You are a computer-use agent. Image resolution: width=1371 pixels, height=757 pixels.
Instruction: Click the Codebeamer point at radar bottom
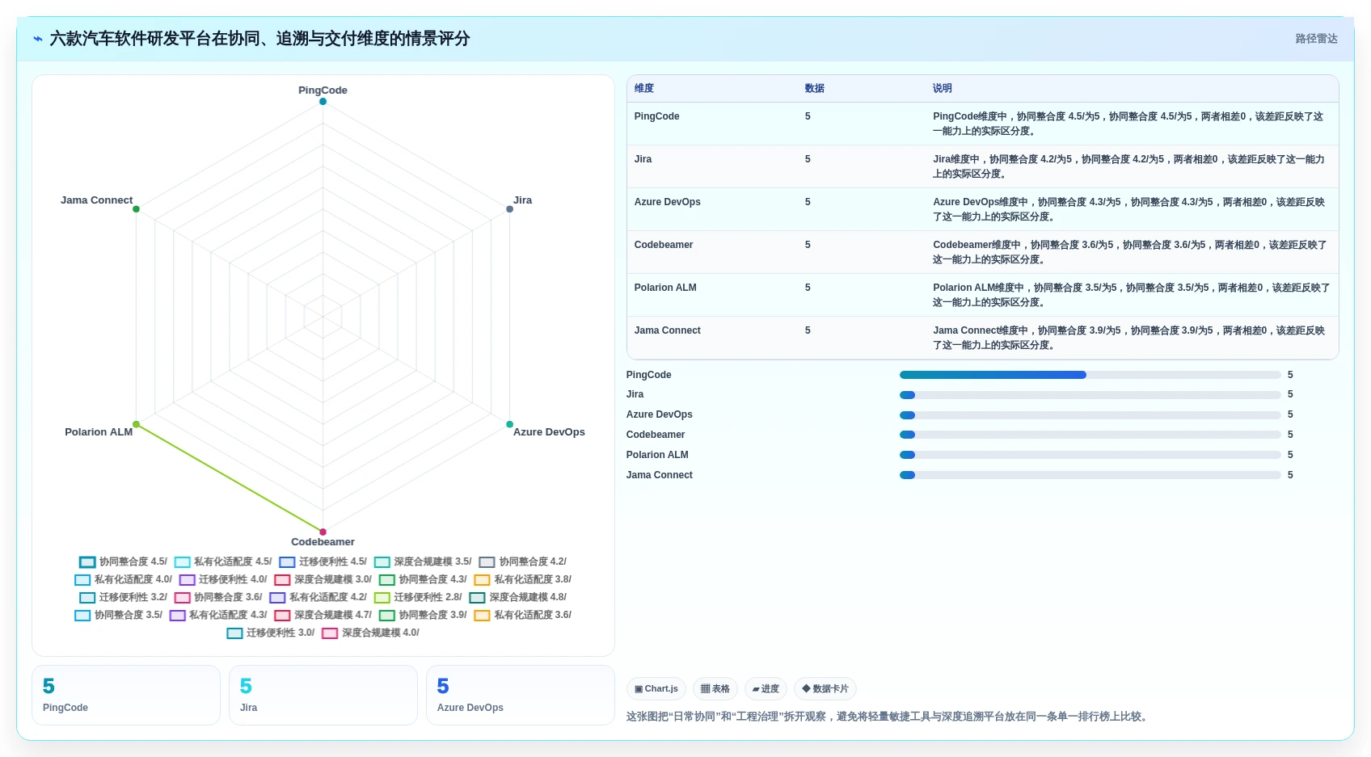323,532
